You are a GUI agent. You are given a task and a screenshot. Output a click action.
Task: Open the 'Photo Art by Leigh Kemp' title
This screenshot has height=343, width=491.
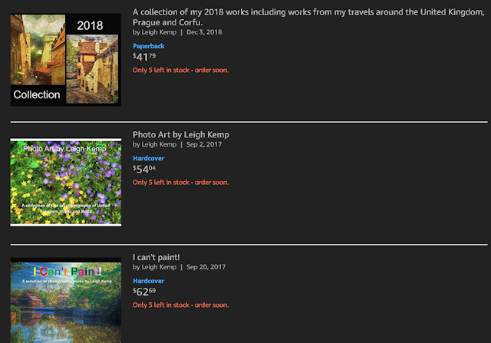[x=180, y=134]
